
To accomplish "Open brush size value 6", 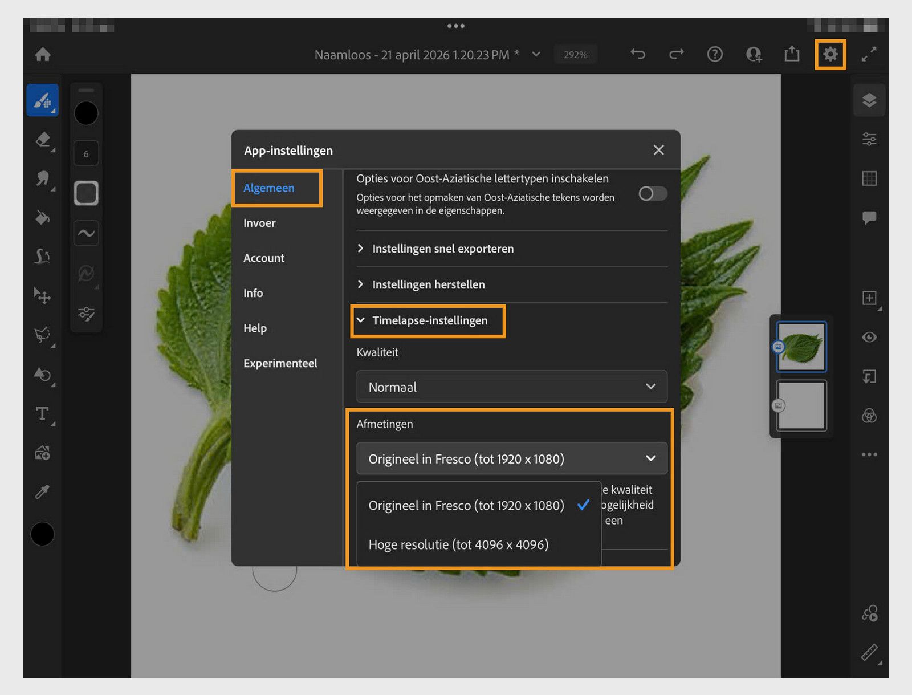I will [86, 153].
